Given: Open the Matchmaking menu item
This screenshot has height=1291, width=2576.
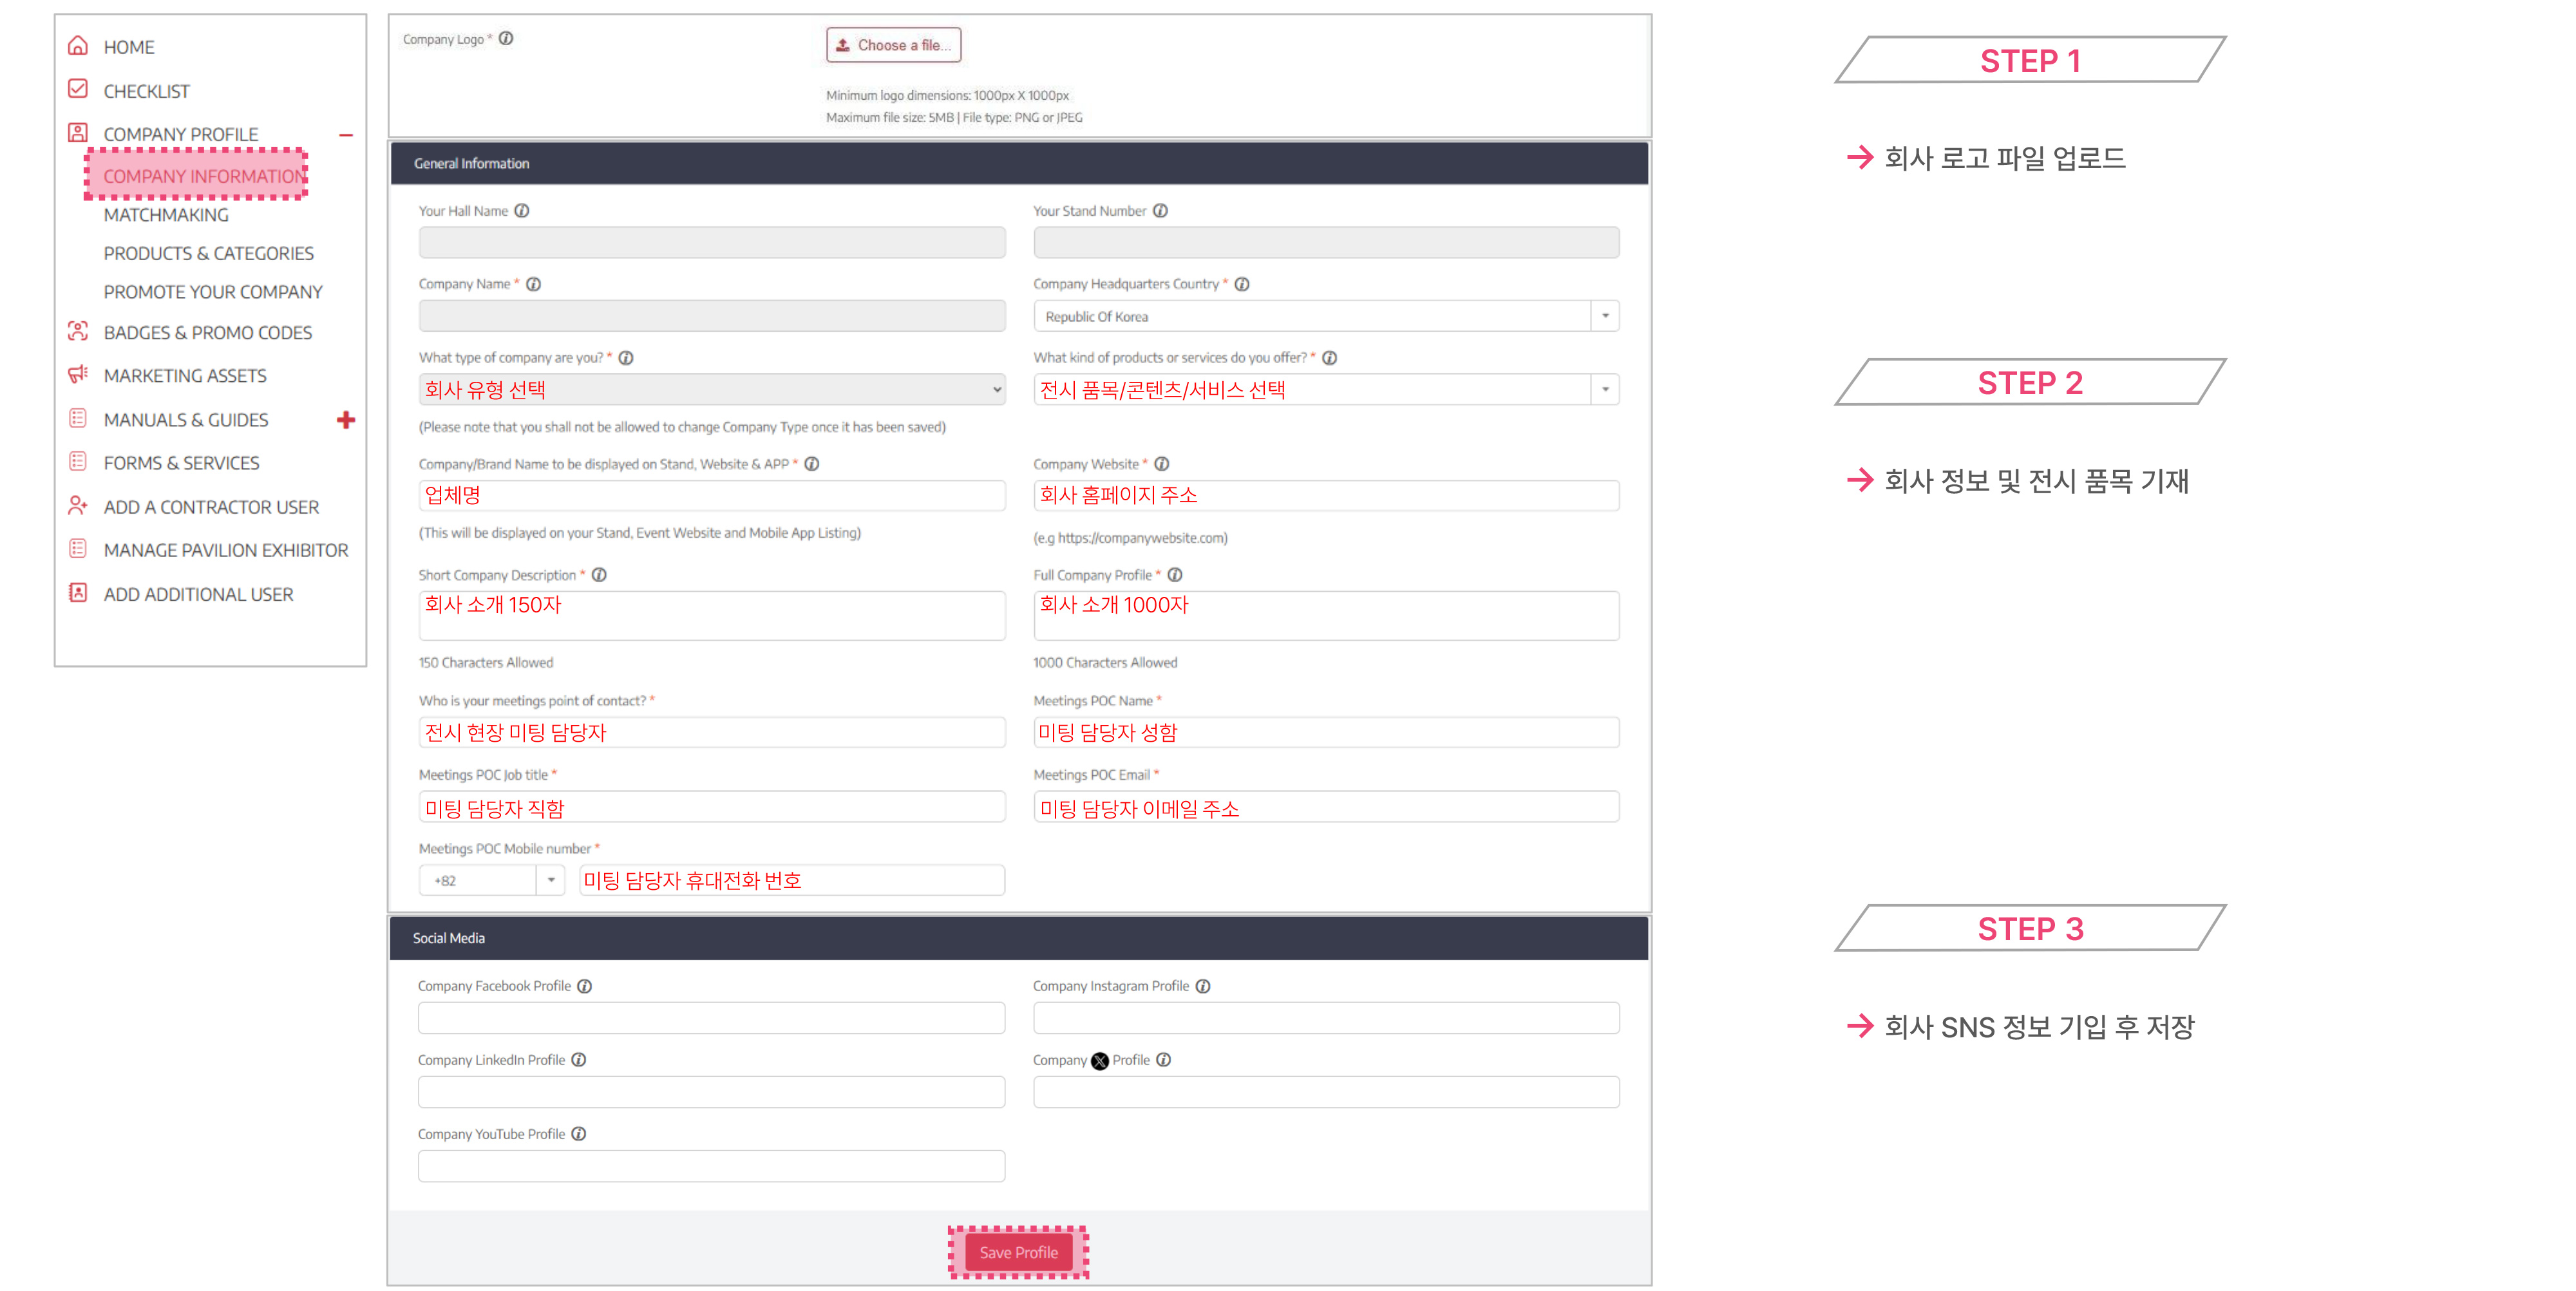Looking at the screenshot, I should pos(166,215).
